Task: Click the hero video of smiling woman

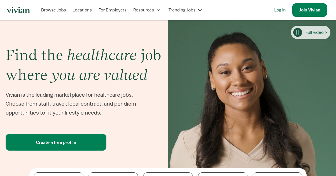Action: click(252, 98)
